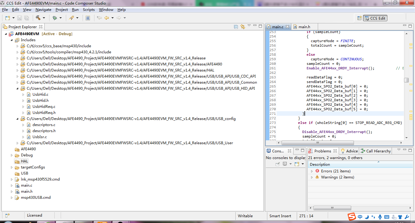Click the Link with Editor icon

tap(242, 27)
